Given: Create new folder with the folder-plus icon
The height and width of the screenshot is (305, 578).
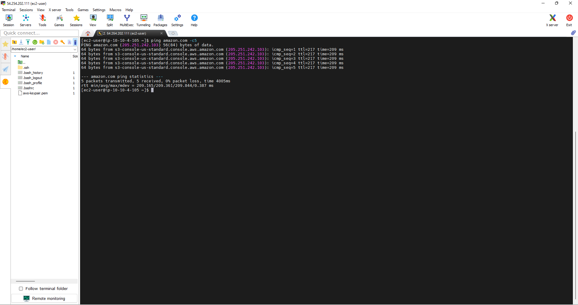Looking at the screenshot, I should point(42,42).
